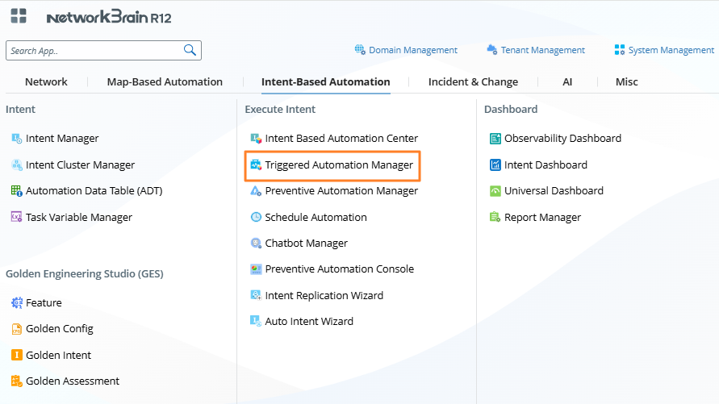Image resolution: width=719 pixels, height=404 pixels.
Task: Click the Observability Dashboard icon
Action: [495, 139]
